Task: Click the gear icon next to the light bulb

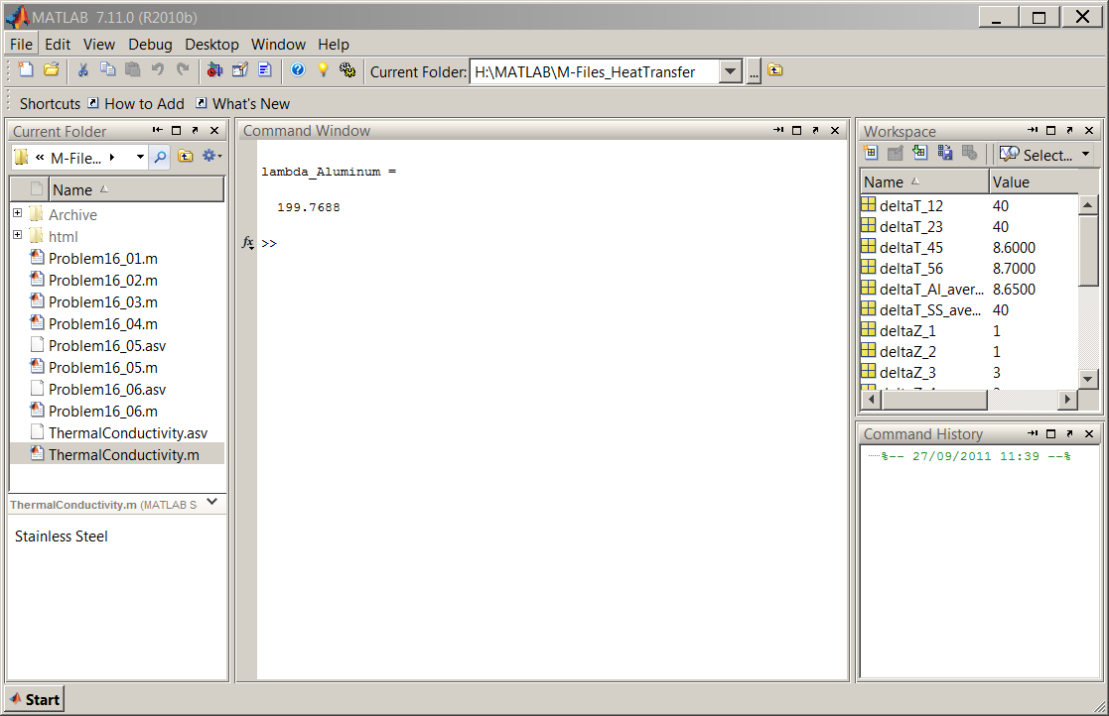Action: (x=347, y=69)
